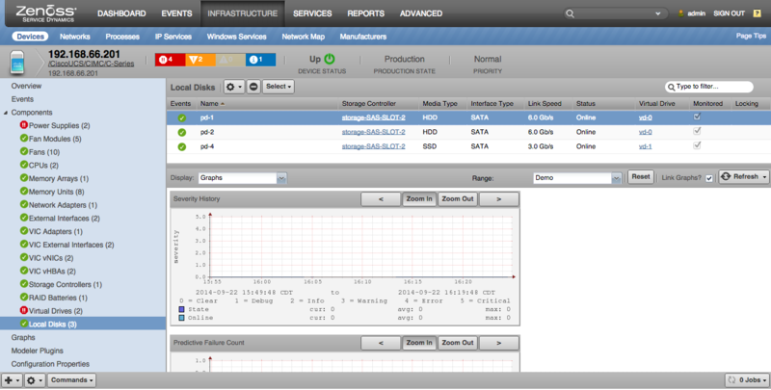771x390 pixels.
Task: Click the magnifier icon in filter box
Action: click(x=671, y=87)
